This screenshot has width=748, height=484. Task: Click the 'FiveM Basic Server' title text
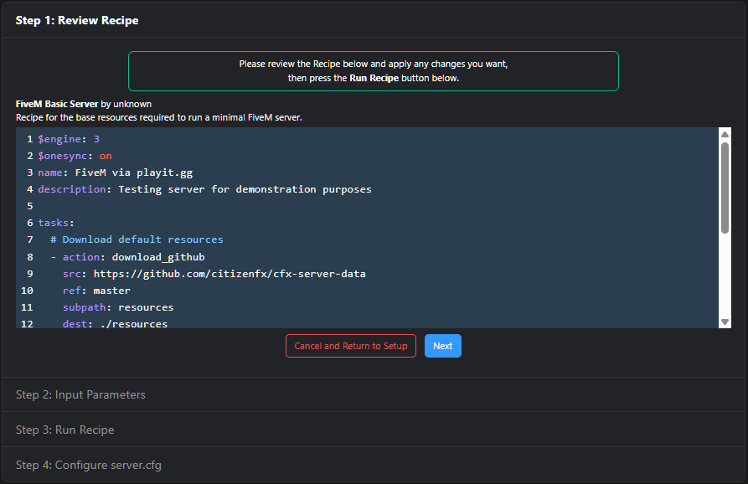click(57, 104)
